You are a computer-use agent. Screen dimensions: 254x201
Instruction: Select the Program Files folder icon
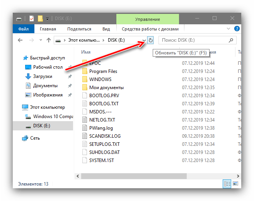[85, 71]
